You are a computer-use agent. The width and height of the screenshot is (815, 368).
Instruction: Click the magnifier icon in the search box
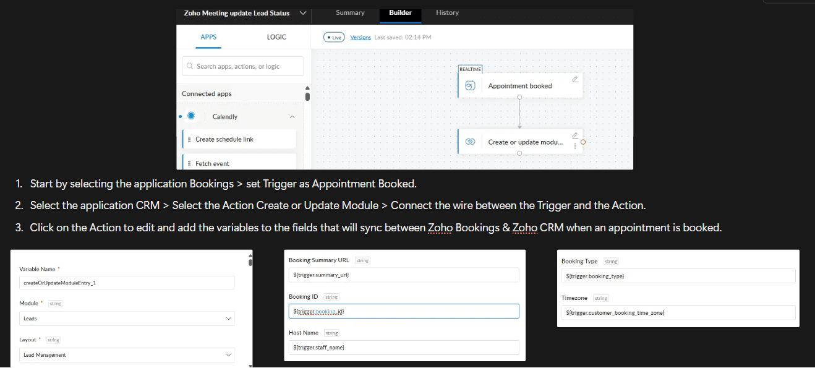tap(190, 66)
